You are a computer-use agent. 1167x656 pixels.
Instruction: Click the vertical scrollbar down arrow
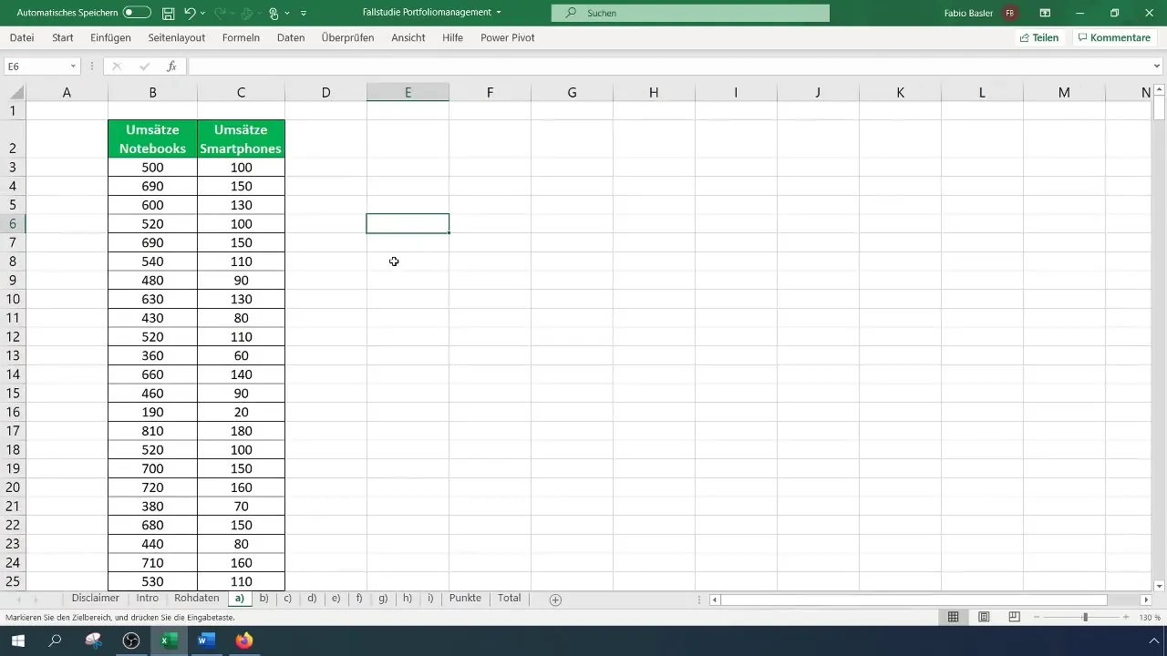click(1160, 586)
